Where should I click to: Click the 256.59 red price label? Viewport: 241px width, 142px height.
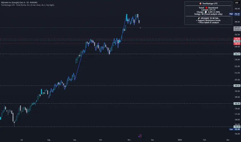coord(237,39)
